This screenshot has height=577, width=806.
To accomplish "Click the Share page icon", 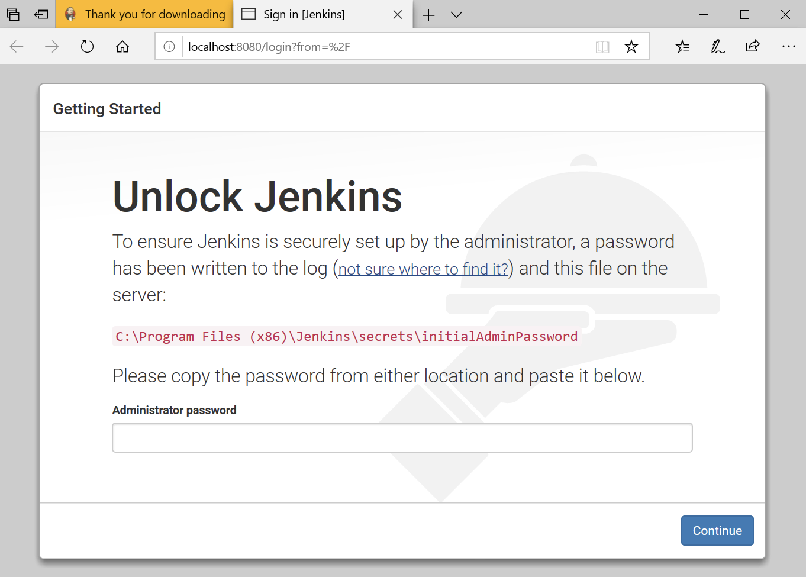I will click(x=753, y=46).
